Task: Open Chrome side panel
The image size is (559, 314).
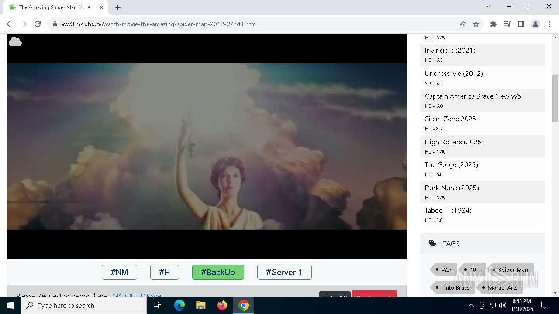Action: coord(521,24)
